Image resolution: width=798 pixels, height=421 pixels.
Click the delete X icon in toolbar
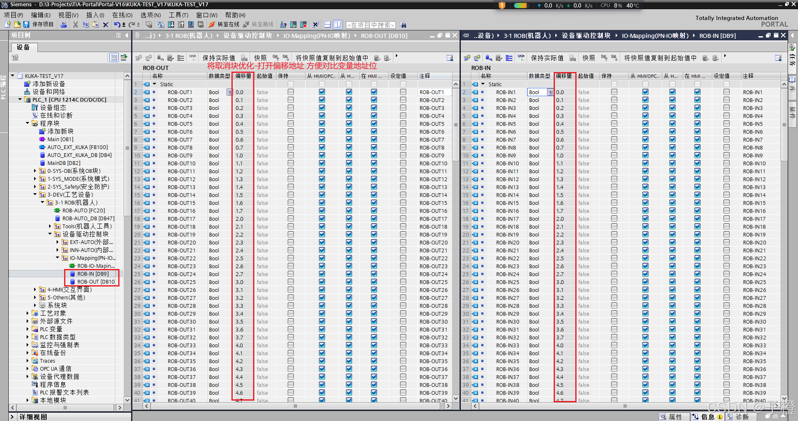[x=106, y=25]
